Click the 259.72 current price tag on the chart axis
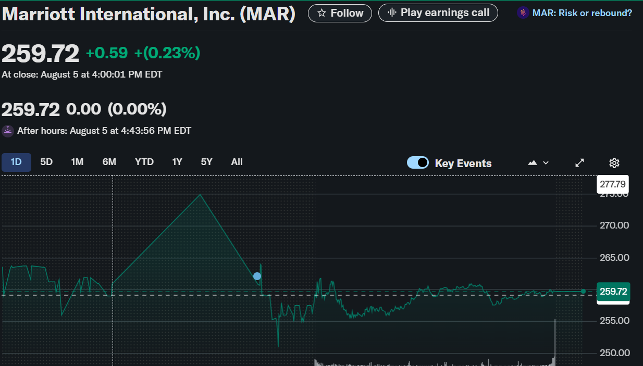The height and width of the screenshot is (366, 643). click(x=613, y=292)
